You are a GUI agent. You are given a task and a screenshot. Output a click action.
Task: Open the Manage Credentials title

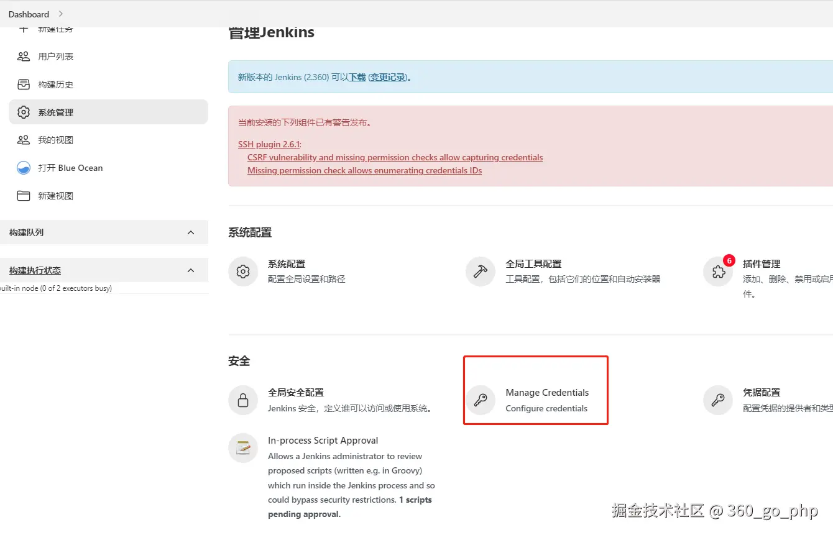[x=547, y=393]
